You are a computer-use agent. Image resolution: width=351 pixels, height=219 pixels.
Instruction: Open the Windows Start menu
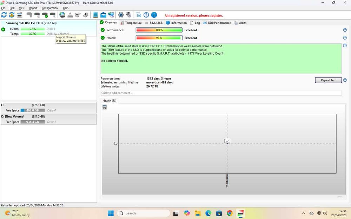(x=111, y=213)
